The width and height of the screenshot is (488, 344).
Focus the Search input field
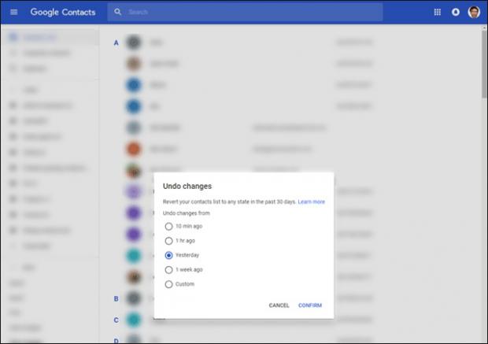coord(252,13)
